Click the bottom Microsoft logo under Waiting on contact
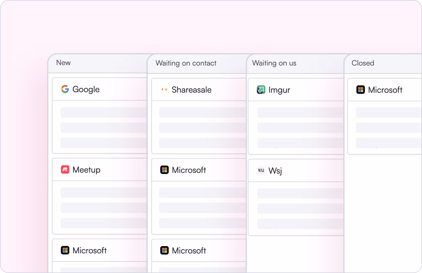Image resolution: width=422 pixels, height=273 pixels. tap(164, 250)
